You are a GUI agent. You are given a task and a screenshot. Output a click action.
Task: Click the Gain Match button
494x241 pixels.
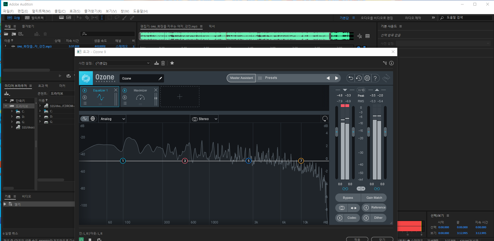click(x=374, y=198)
